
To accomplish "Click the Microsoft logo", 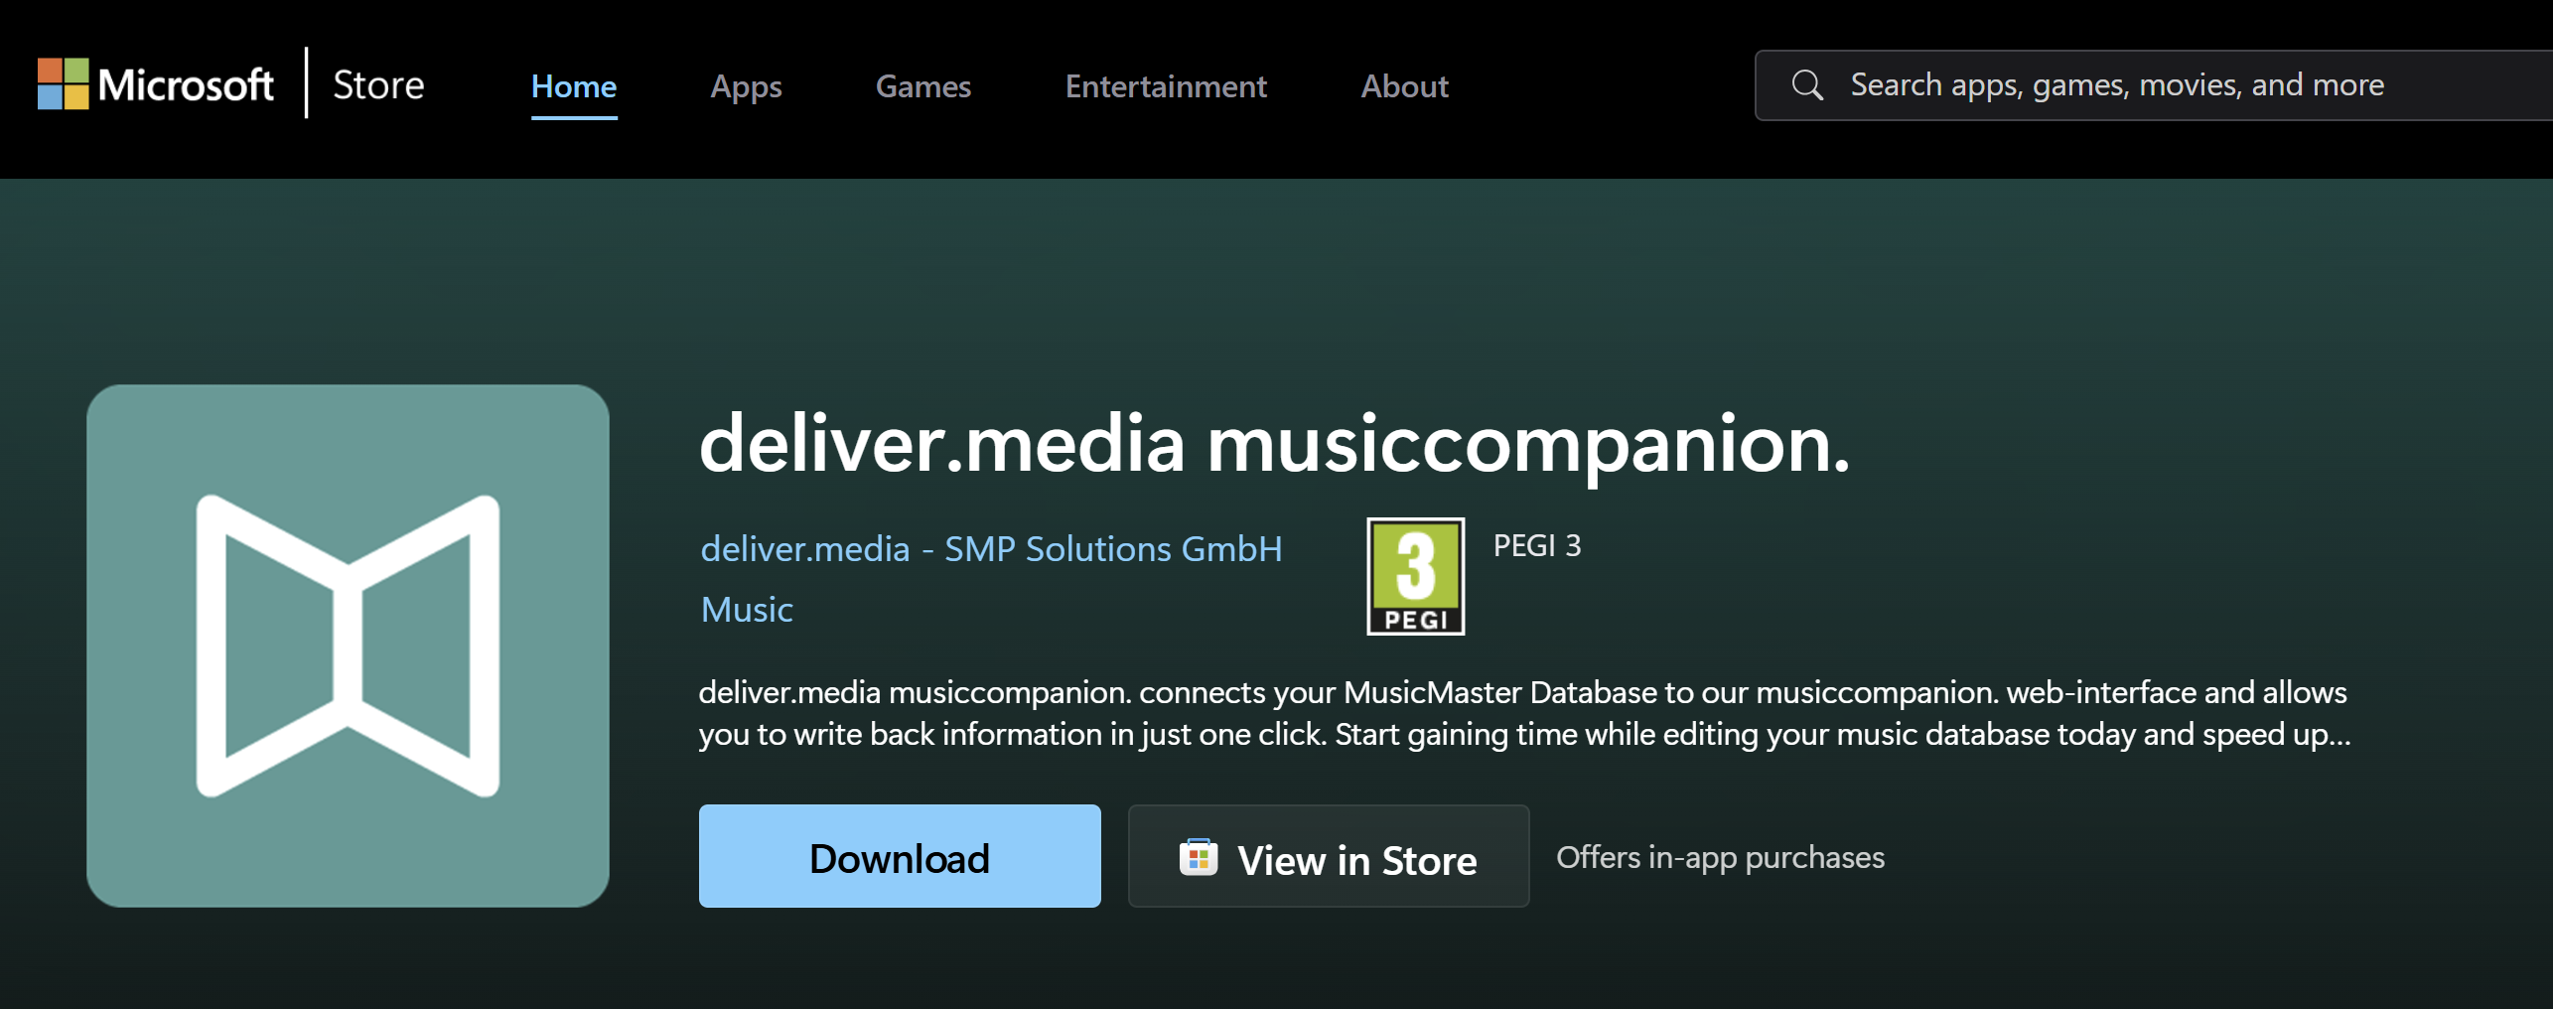I will (x=156, y=84).
